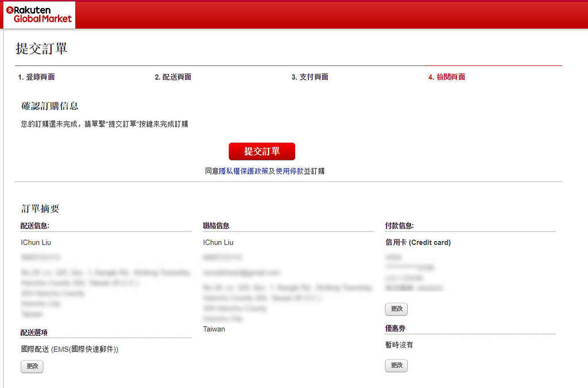588x388 pixels.
Task: Click the 信用卡 (Credit card) payment label
Action: (x=418, y=243)
